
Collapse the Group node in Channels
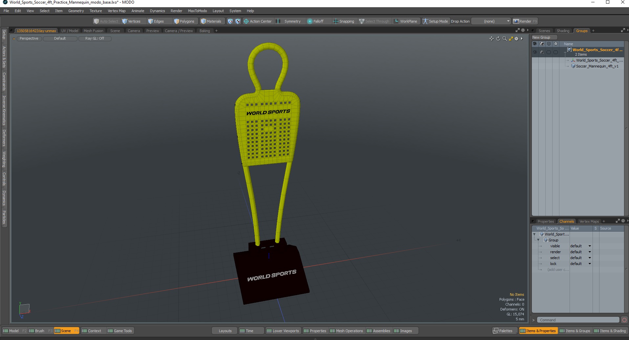click(538, 240)
